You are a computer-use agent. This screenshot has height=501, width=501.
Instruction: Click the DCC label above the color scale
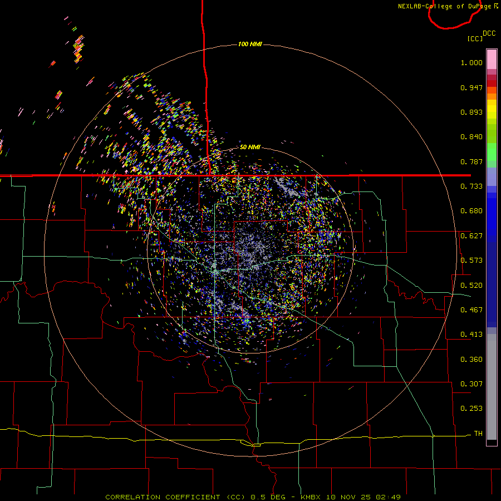point(489,33)
